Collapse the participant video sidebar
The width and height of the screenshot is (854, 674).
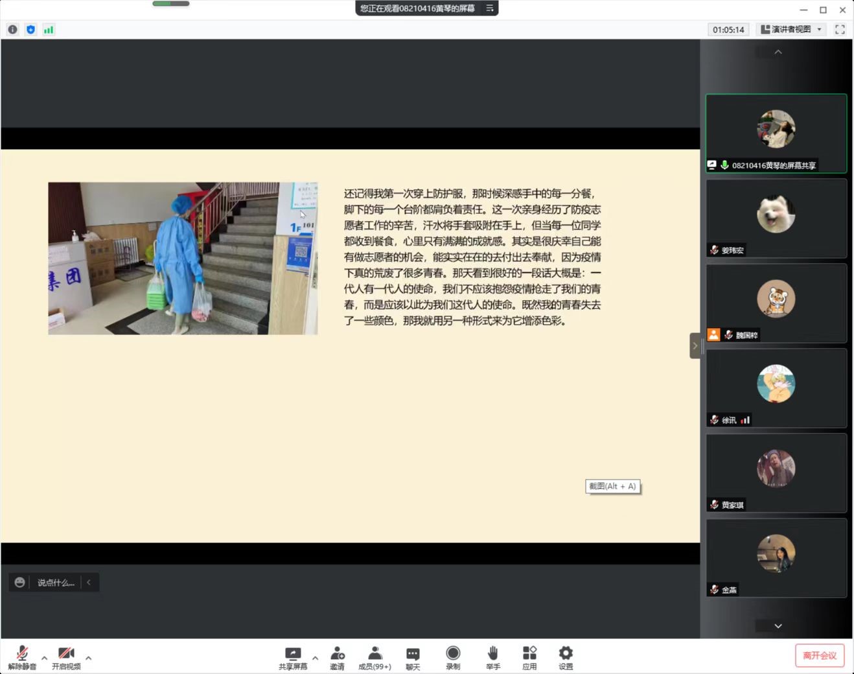695,345
